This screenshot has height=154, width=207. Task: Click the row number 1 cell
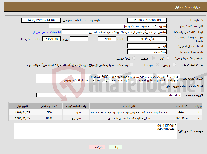[199, 112]
